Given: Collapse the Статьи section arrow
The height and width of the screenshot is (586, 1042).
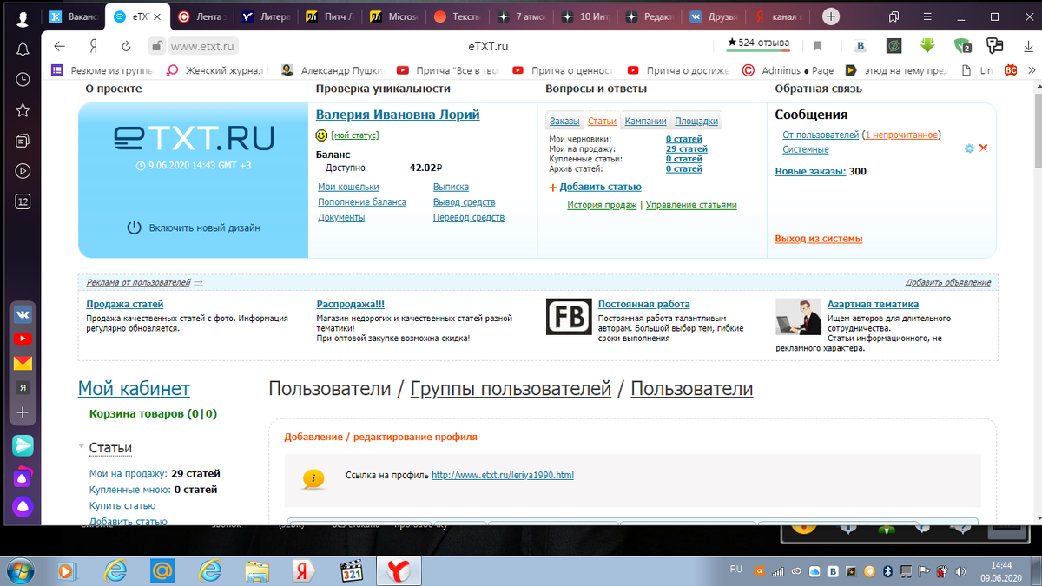Looking at the screenshot, I should pos(81,446).
